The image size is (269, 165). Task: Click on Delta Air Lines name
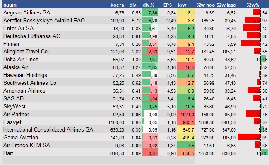pos(21,59)
